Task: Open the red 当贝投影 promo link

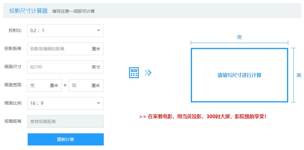Action: [x=203, y=116]
